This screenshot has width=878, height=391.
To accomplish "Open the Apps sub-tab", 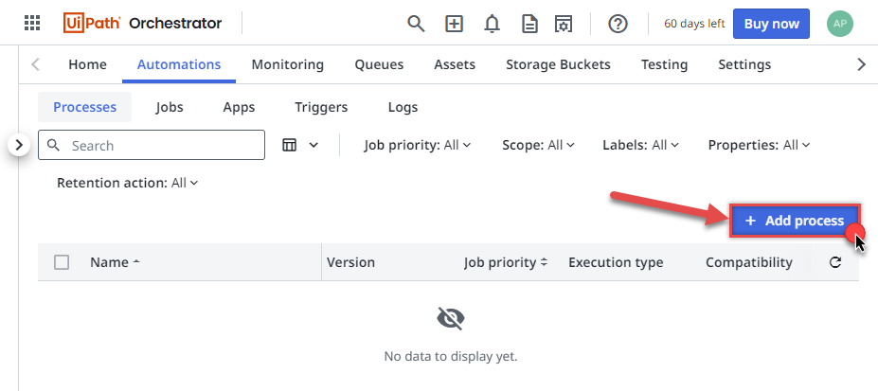I will pos(239,107).
